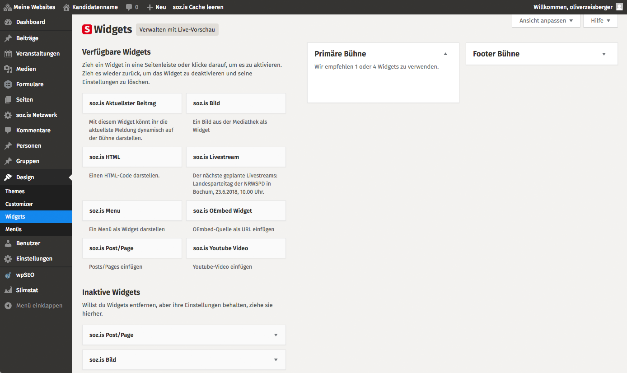
Task: Expand inactive soz.is Bild widget
Action: 276,360
